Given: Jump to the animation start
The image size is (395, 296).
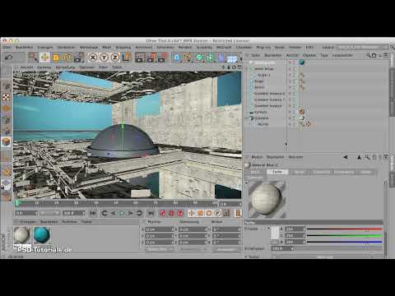Looking at the screenshot, I should [93, 213].
